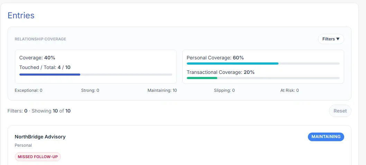Click the MAINTAINING status badge
Screen dimensions: 366x165
[x=326, y=137]
